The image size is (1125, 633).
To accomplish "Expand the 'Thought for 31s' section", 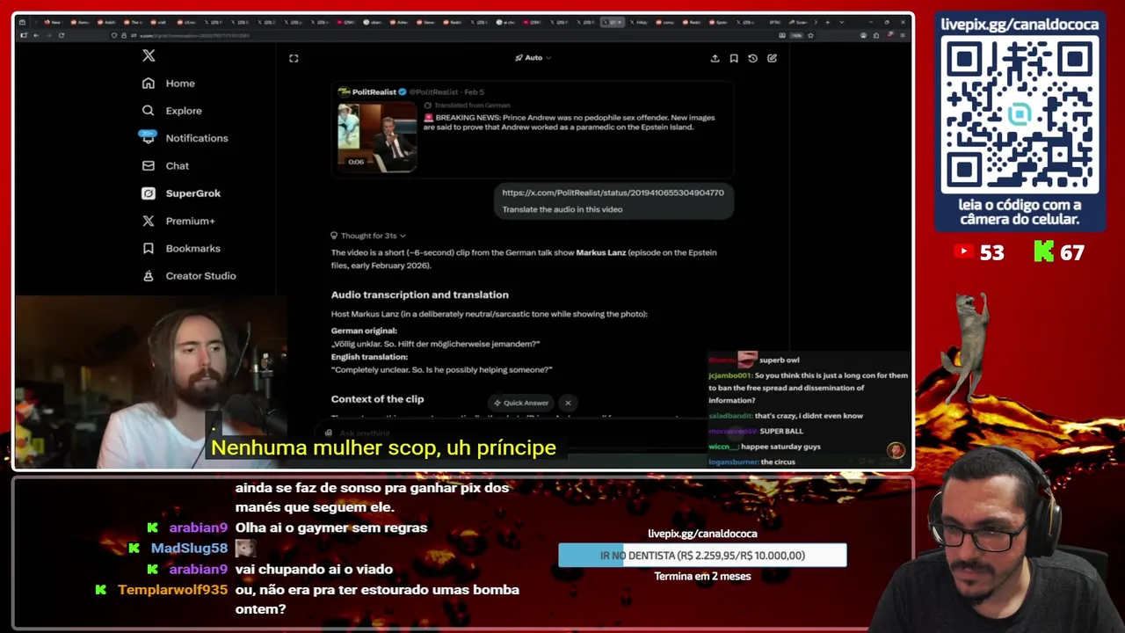I will tap(368, 236).
